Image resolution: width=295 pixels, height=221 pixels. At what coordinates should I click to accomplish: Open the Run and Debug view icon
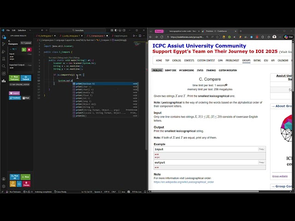click(x=4, y=52)
